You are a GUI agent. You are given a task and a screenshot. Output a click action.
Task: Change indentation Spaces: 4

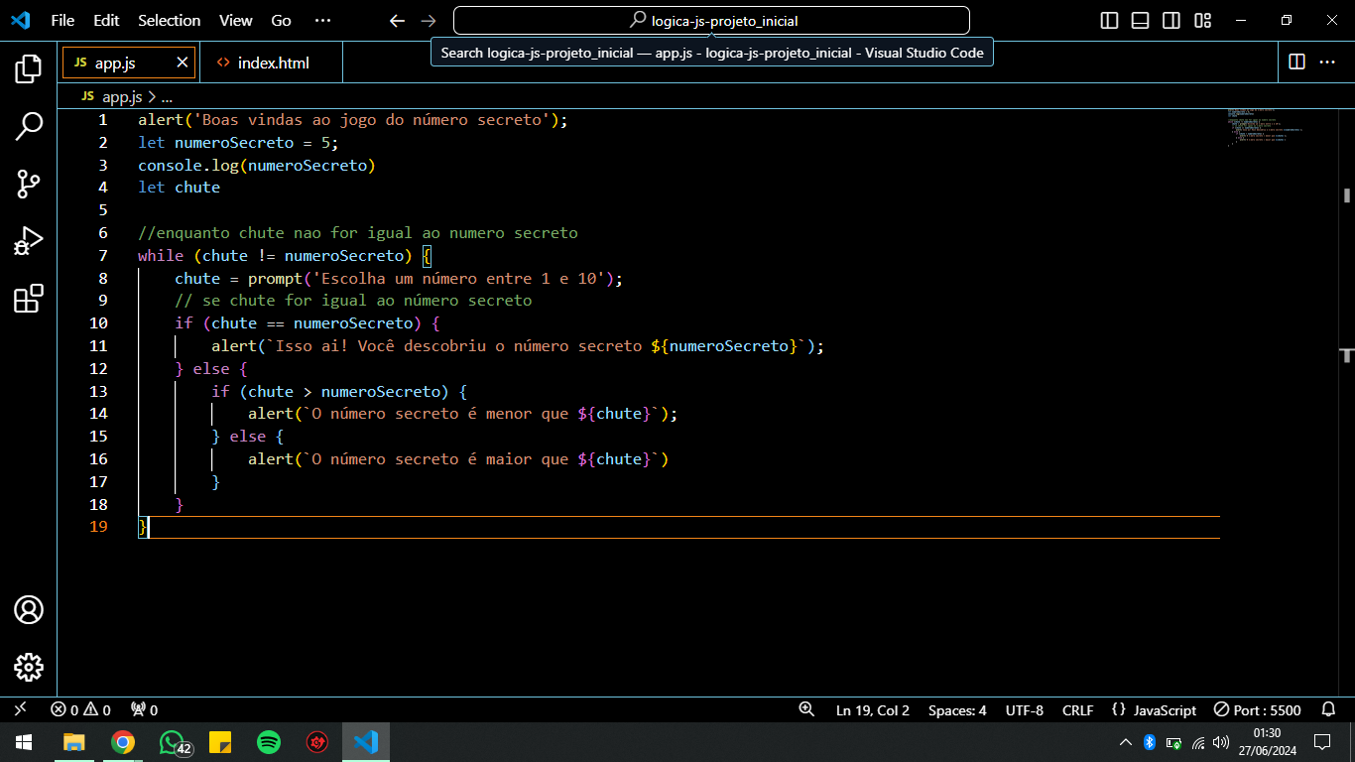click(957, 710)
